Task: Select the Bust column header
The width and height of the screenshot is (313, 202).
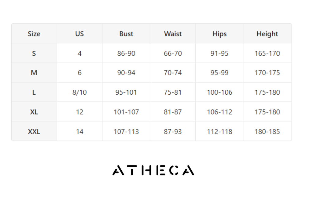Action: [x=126, y=34]
